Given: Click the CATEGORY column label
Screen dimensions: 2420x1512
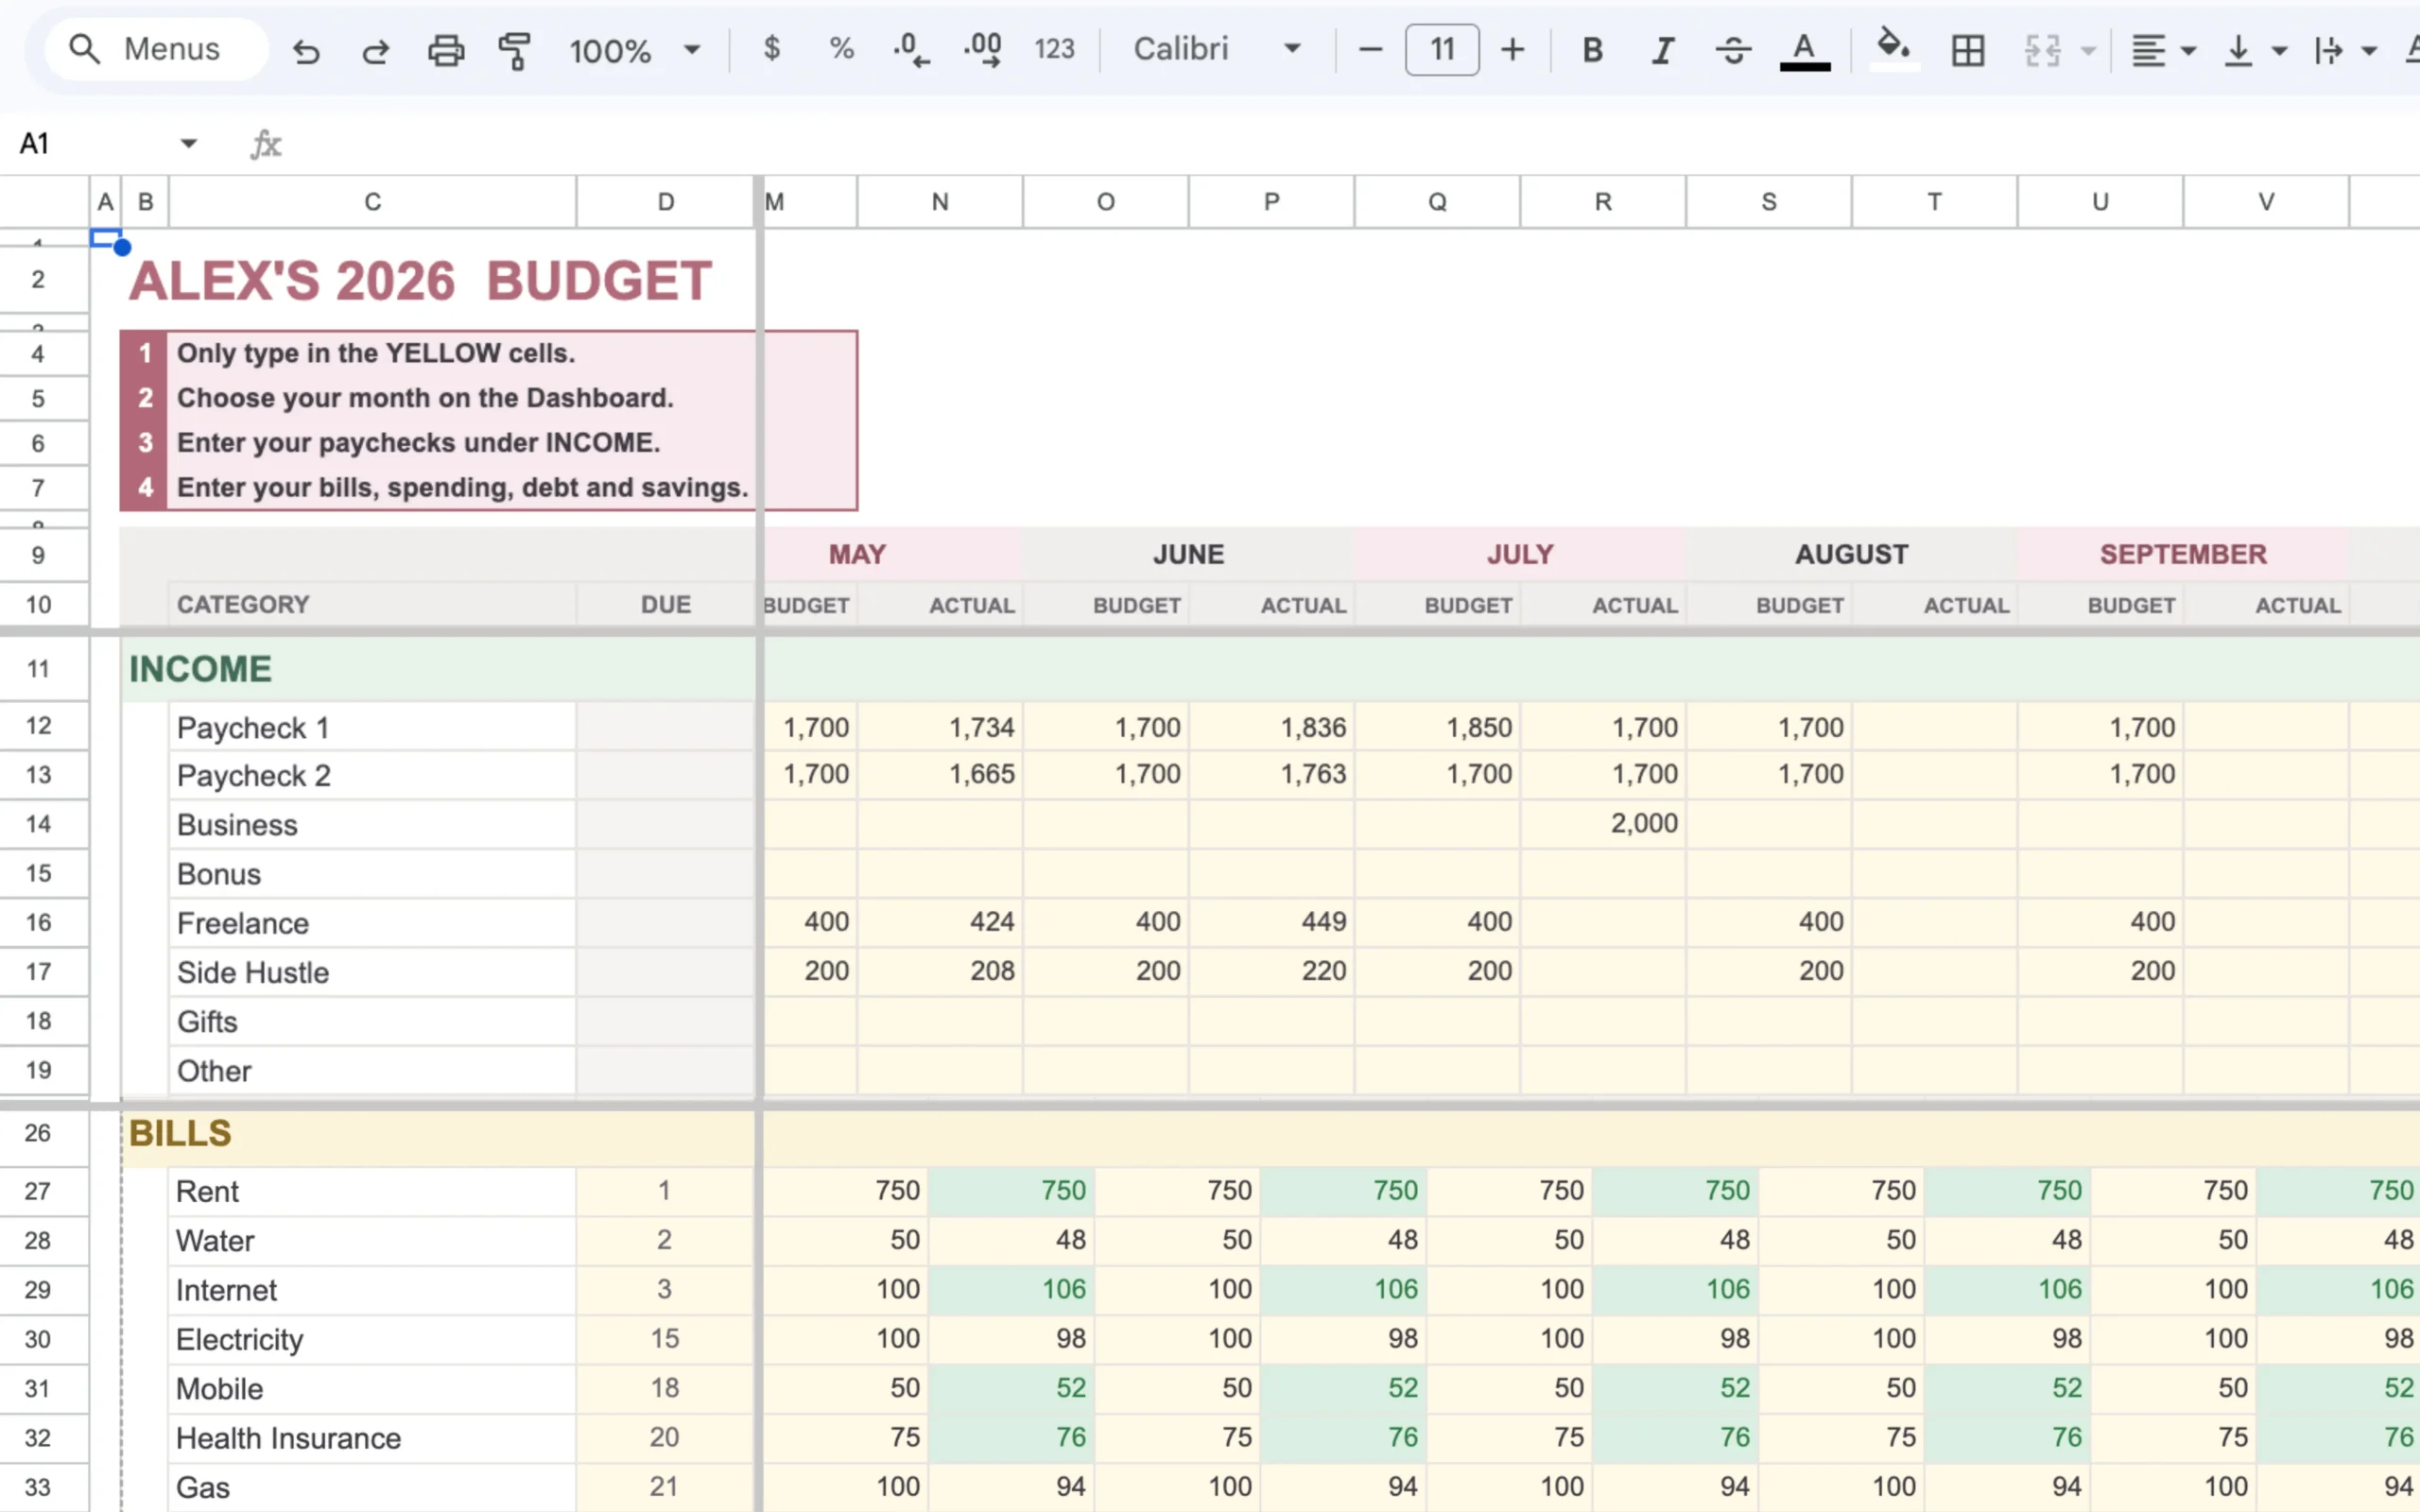Looking at the screenshot, I should 243,604.
